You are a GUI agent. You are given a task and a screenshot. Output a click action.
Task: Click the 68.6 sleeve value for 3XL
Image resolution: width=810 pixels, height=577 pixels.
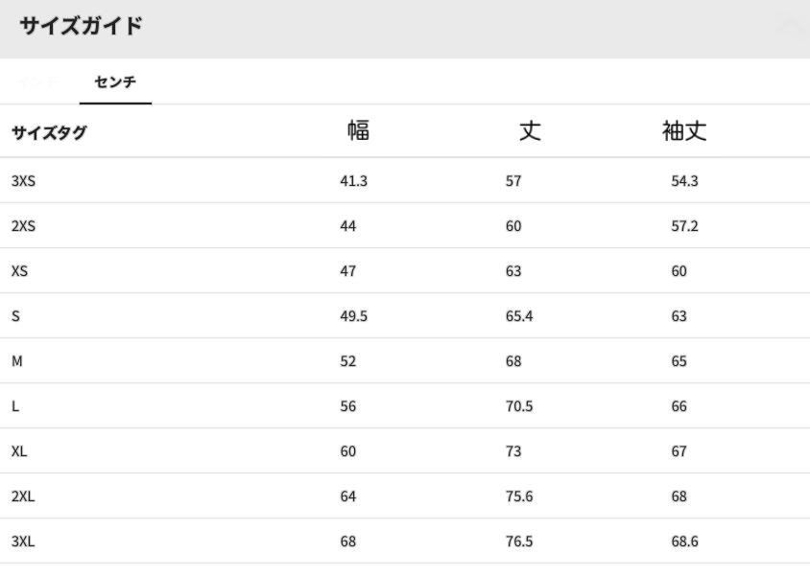tap(684, 542)
